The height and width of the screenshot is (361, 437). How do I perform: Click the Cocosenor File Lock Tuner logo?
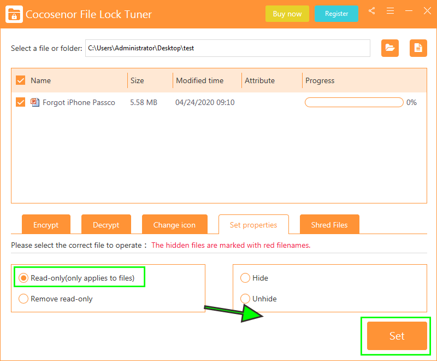tap(14, 14)
